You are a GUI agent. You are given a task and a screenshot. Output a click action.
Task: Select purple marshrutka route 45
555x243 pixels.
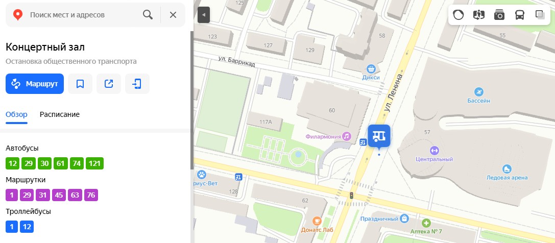point(59,195)
